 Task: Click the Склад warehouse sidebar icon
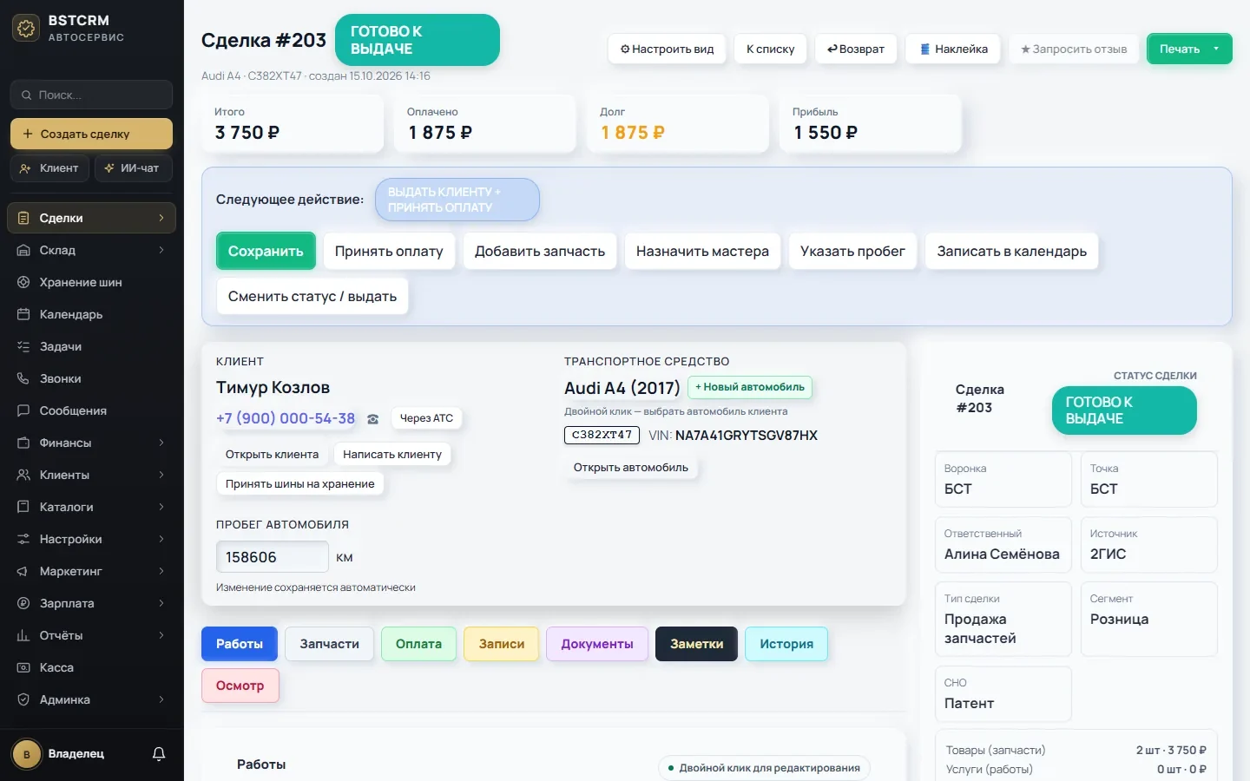(23, 250)
